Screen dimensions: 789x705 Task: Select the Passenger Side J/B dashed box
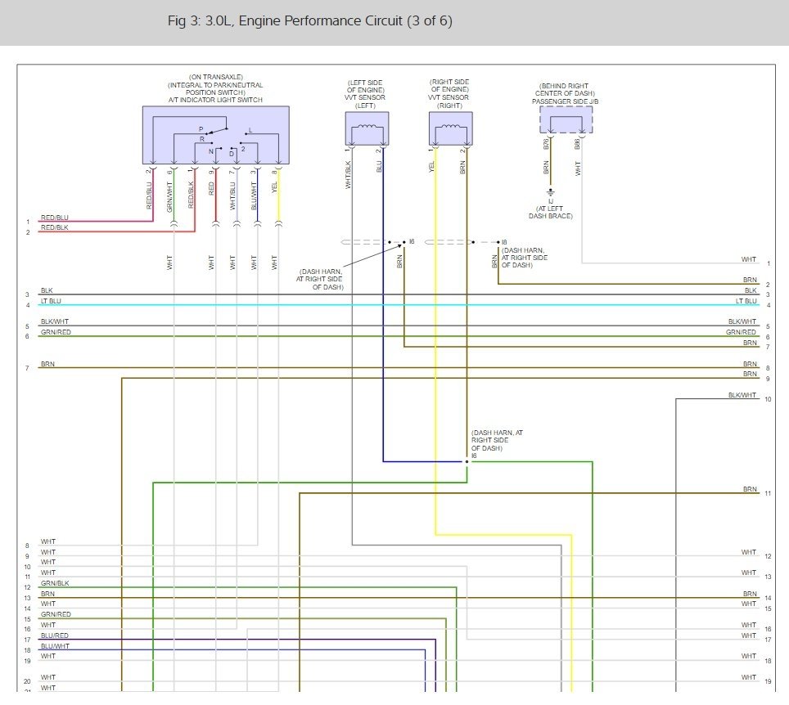(x=566, y=119)
